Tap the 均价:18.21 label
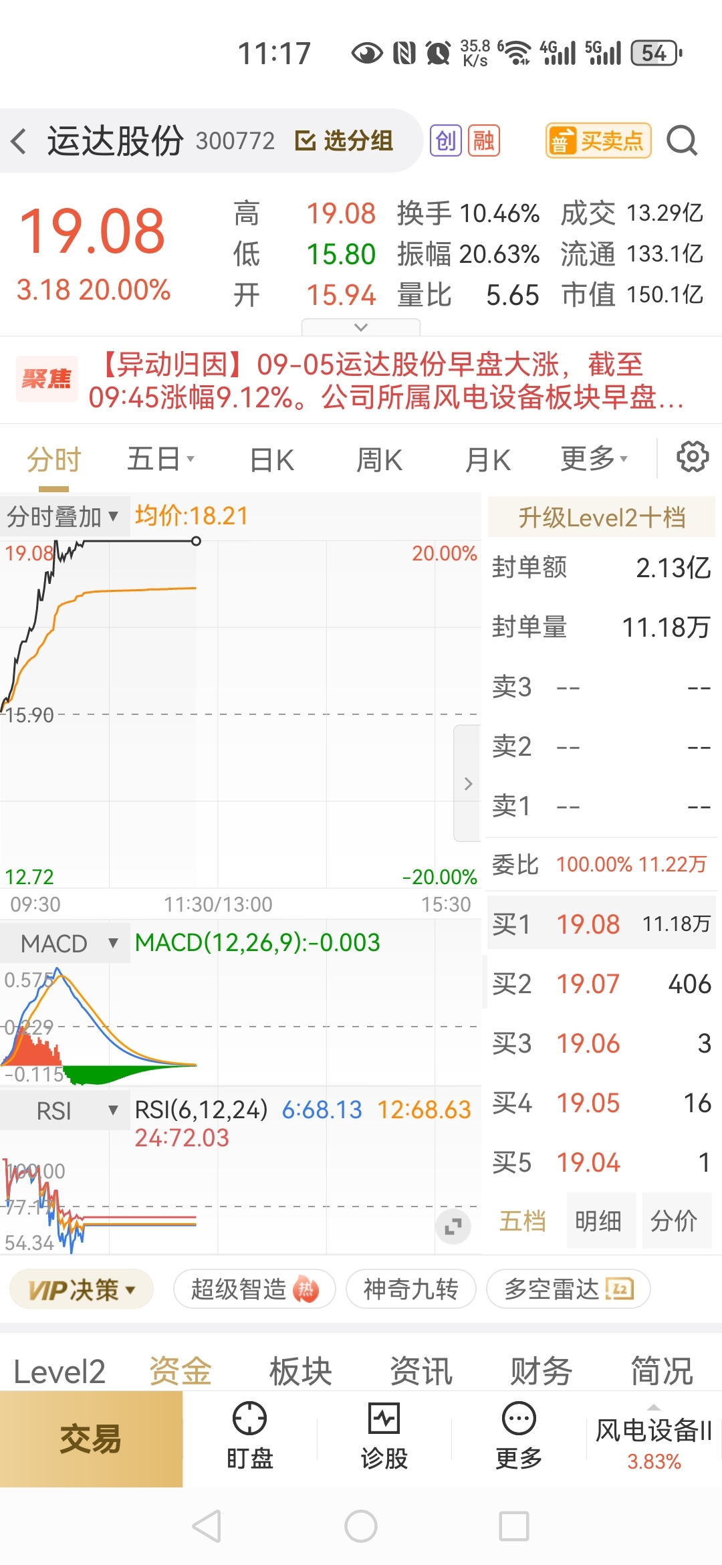The height and width of the screenshot is (1565, 722). point(192,516)
